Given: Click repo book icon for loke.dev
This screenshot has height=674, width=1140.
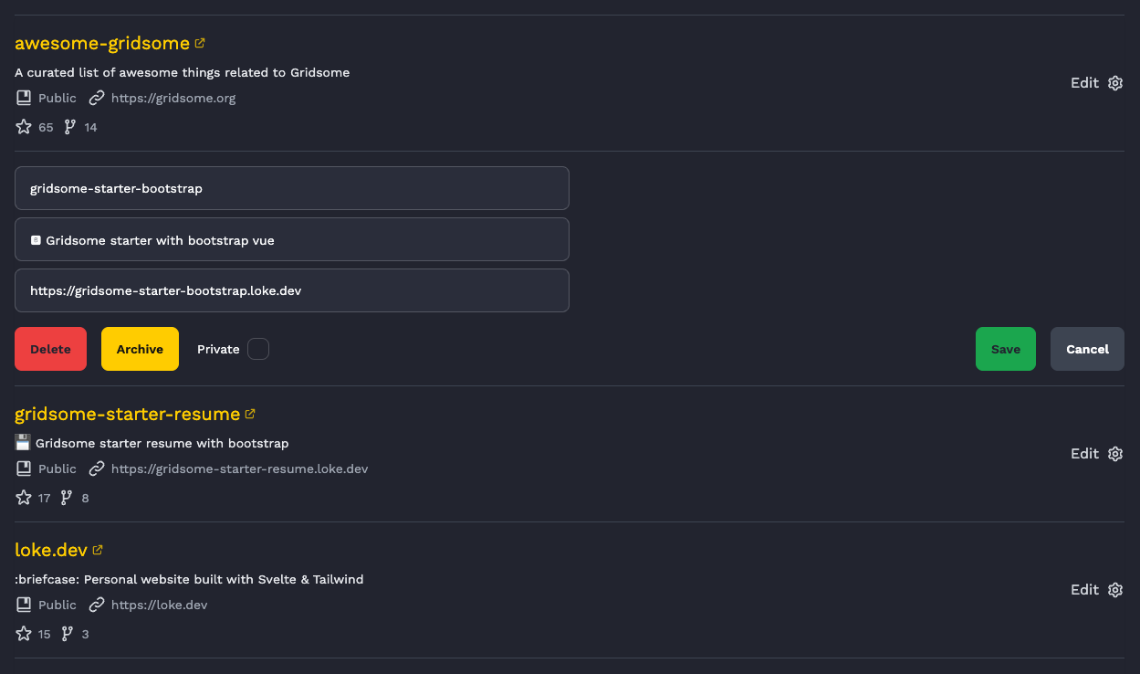Looking at the screenshot, I should pyautogui.click(x=24, y=605).
